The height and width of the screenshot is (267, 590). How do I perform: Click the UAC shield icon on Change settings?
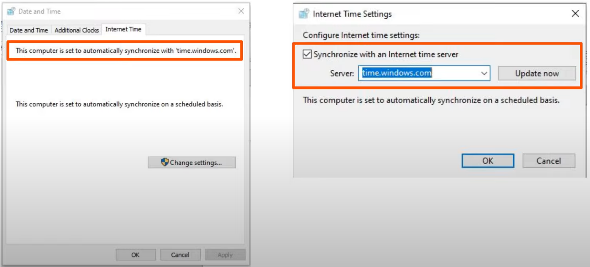(x=165, y=162)
